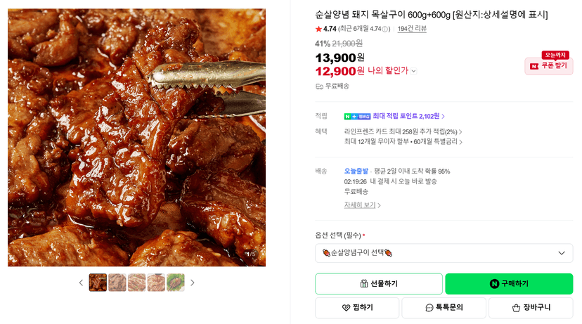Click the heart icon on 찜하기
The width and height of the screenshot is (582, 324).
pyautogui.click(x=346, y=308)
